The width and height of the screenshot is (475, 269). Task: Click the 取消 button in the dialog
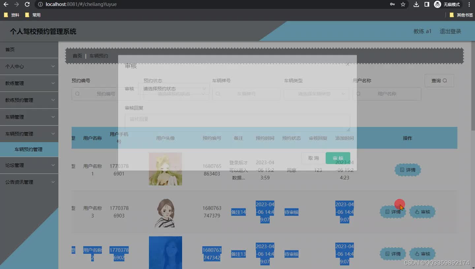click(x=313, y=158)
